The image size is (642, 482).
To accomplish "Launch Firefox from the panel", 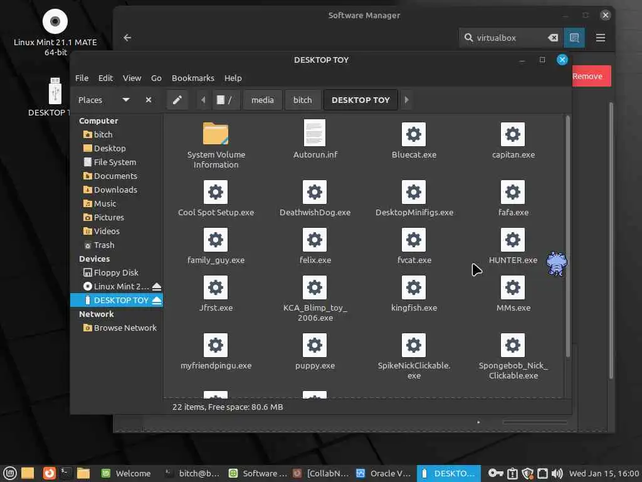I will tap(49, 473).
